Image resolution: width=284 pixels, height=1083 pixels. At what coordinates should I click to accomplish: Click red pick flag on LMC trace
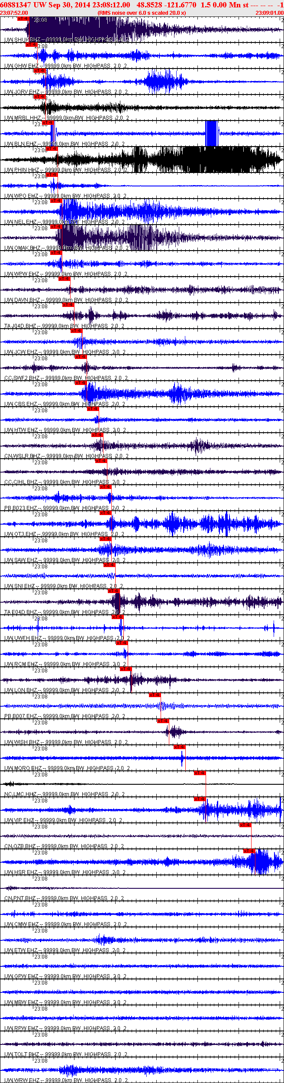200,773
